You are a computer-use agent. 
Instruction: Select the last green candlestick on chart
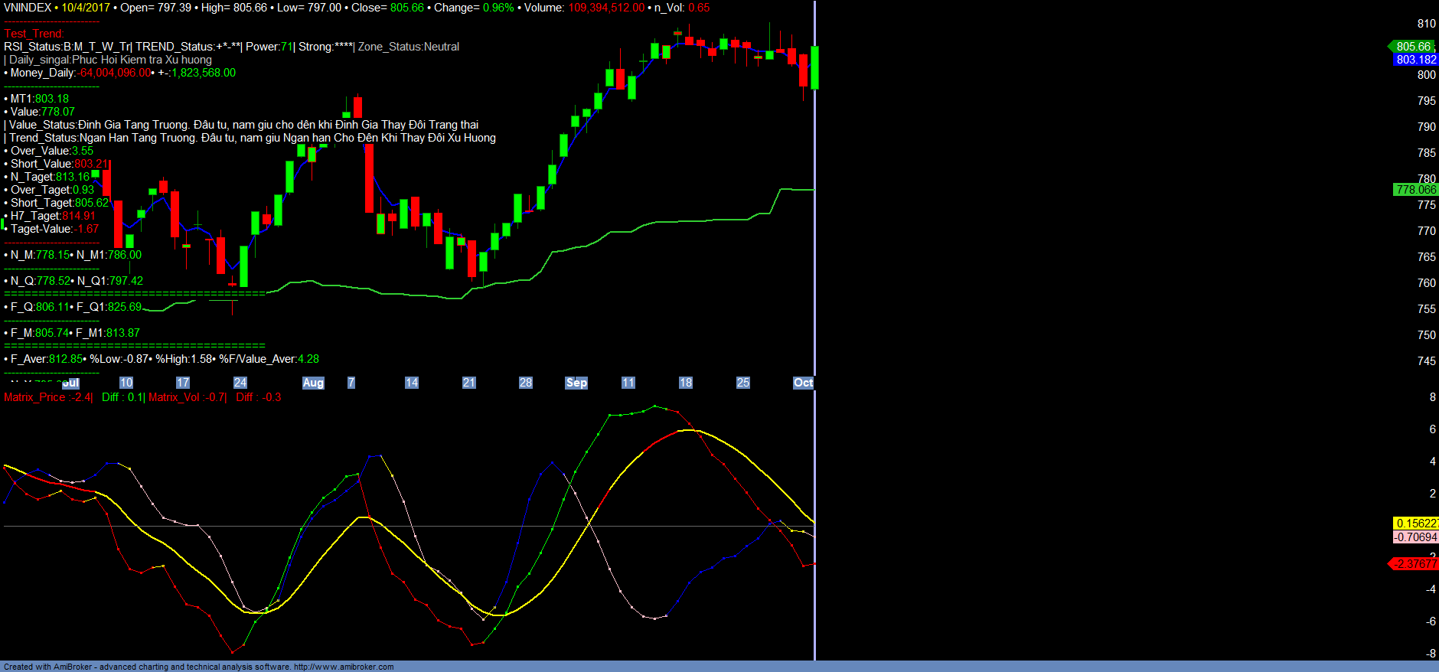[815, 67]
